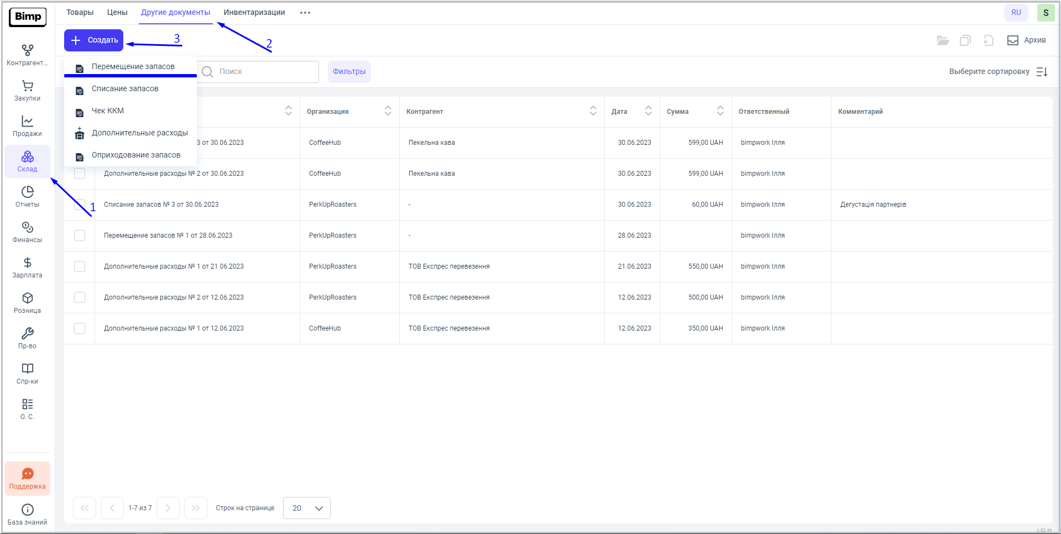Viewport: 1061px width, 534px height.
Task: Sort by Дата column arrows
Action: 648,111
